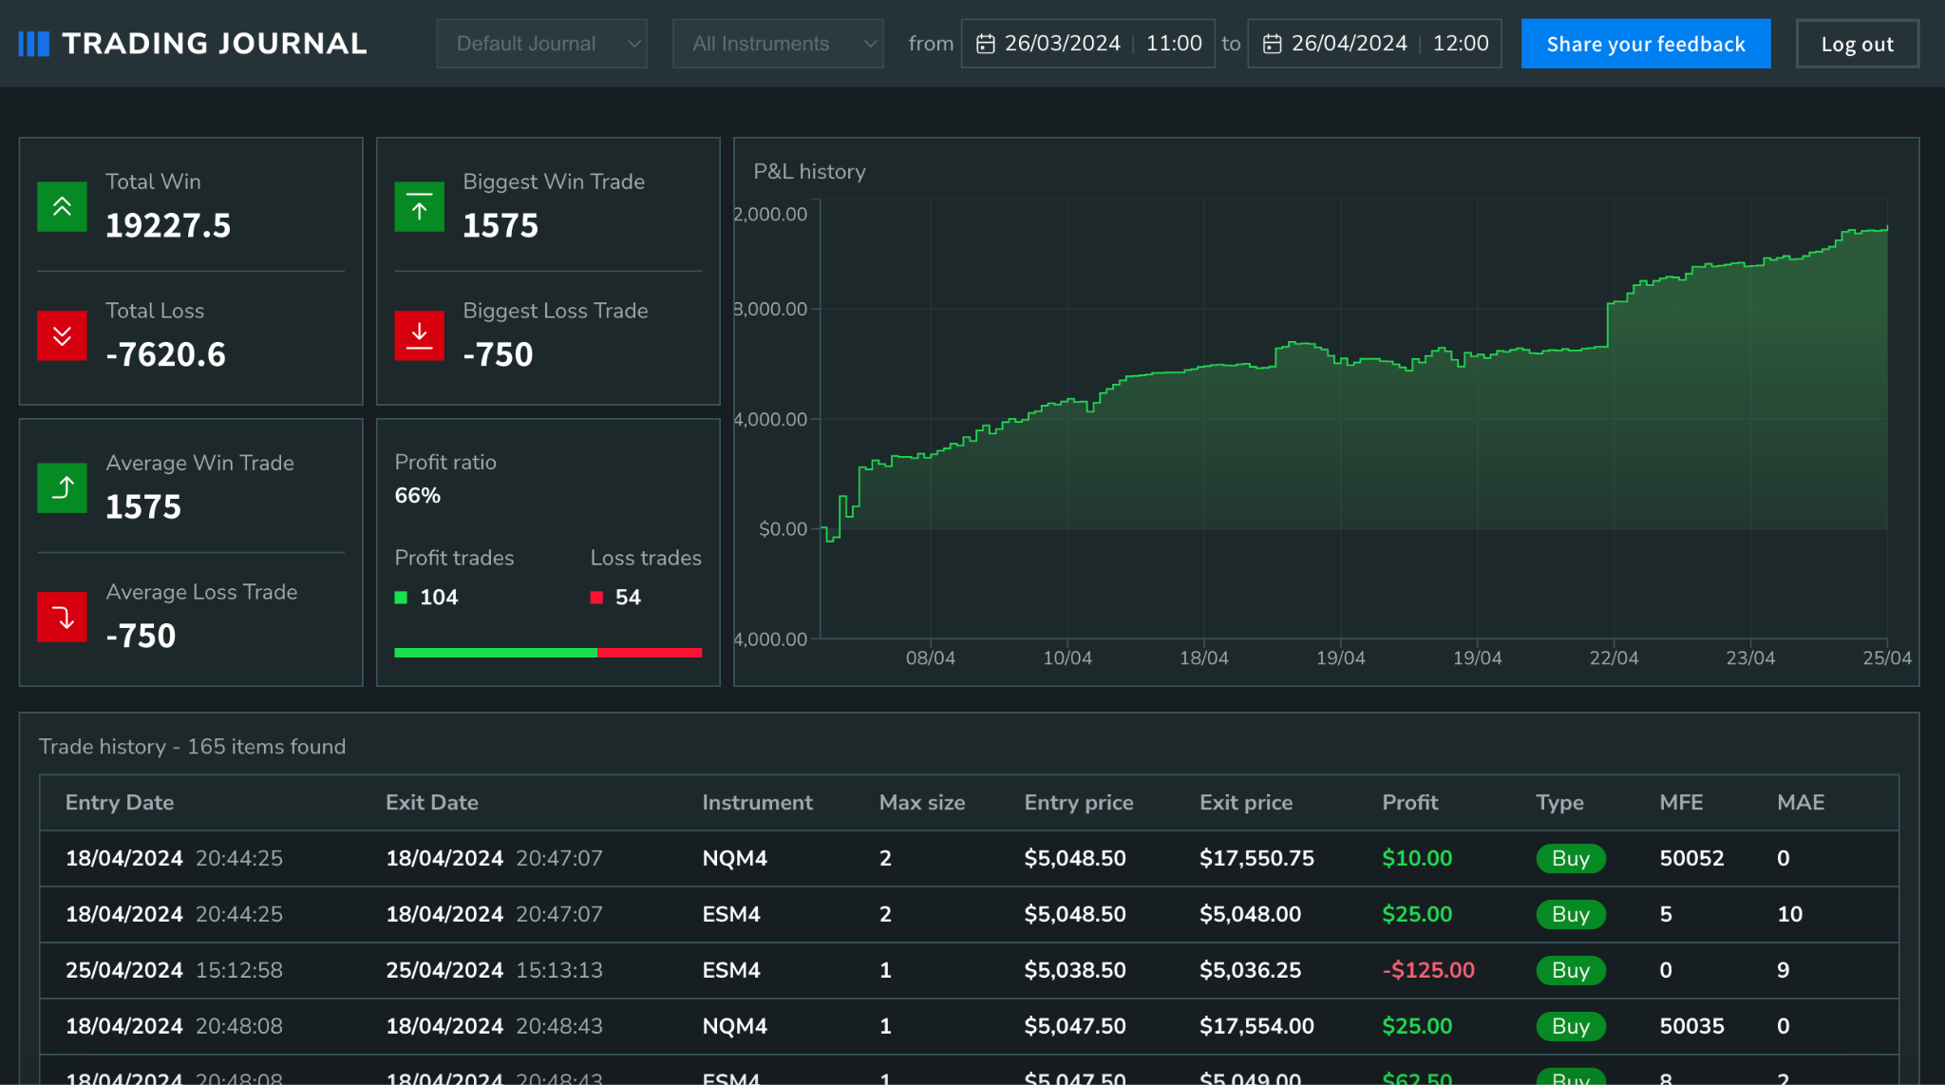Image resolution: width=1945 pixels, height=1085 pixels.
Task: Select the Profit trades legend marker
Action: tap(403, 597)
